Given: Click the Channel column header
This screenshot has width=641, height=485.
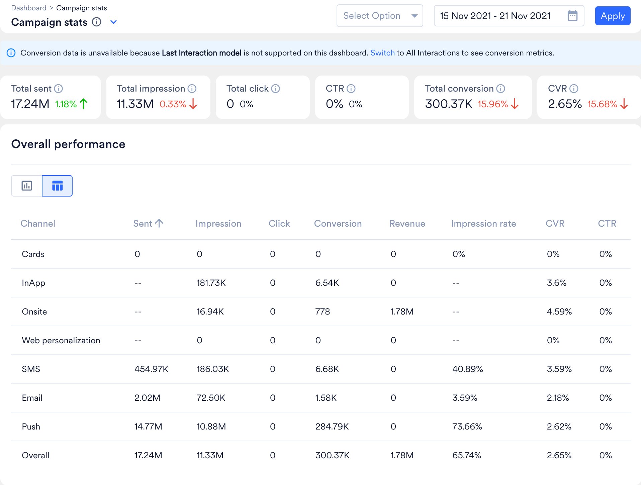Looking at the screenshot, I should click(38, 224).
